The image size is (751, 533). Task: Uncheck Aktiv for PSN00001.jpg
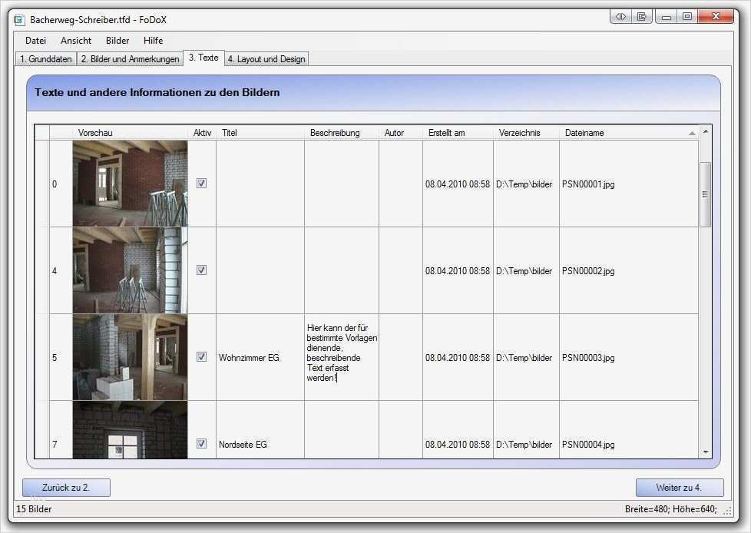tap(202, 184)
